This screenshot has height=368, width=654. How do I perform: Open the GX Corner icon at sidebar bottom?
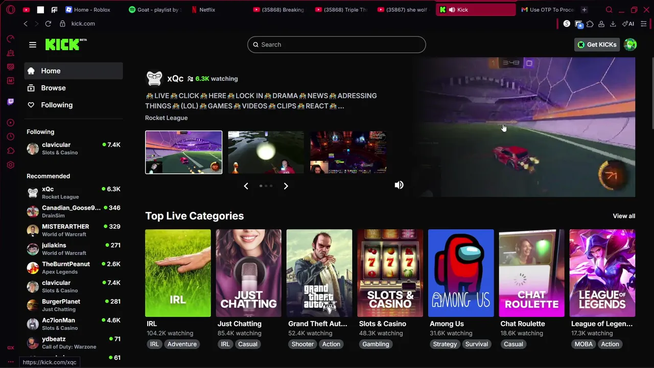pos(11,348)
